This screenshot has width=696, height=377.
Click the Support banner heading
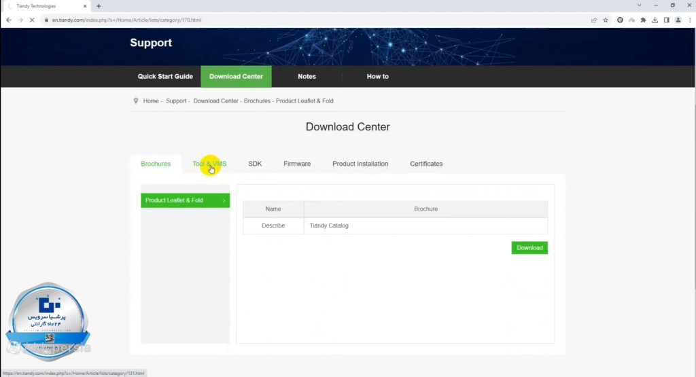coord(151,43)
